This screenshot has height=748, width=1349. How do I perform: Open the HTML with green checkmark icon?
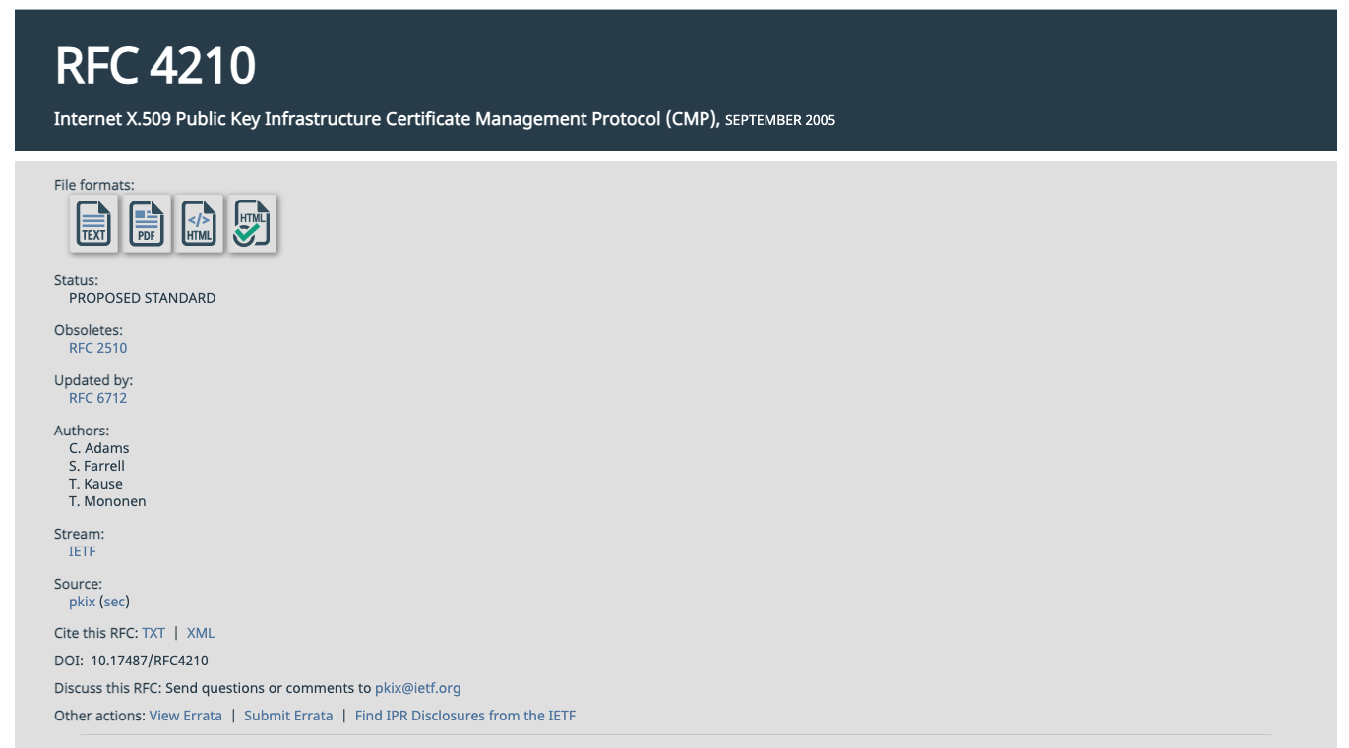click(x=253, y=223)
